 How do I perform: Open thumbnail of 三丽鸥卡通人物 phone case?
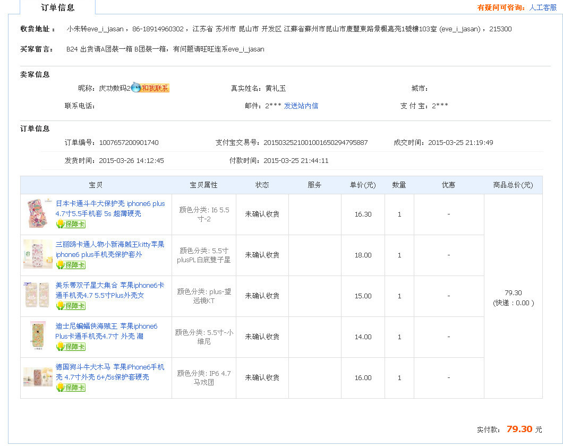38,255
